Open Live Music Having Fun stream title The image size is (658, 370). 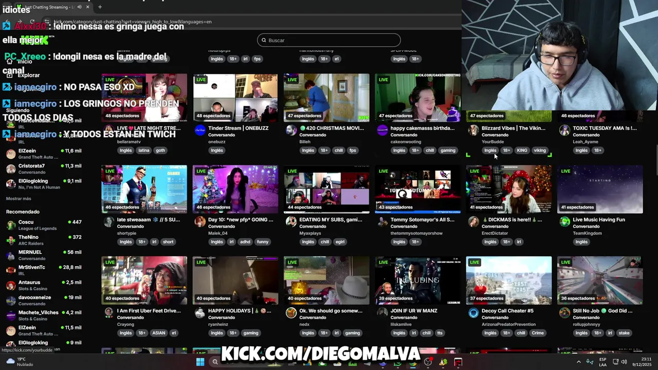tap(599, 219)
